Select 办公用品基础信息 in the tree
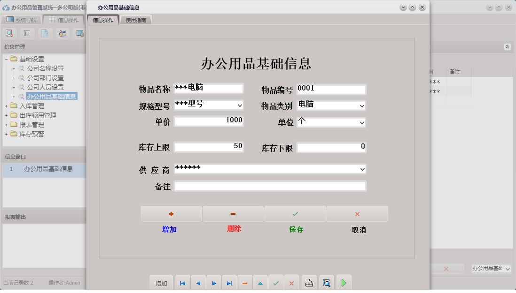 [x=52, y=97]
